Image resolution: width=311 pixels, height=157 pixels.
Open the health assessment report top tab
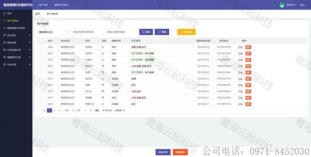click(x=61, y=5)
